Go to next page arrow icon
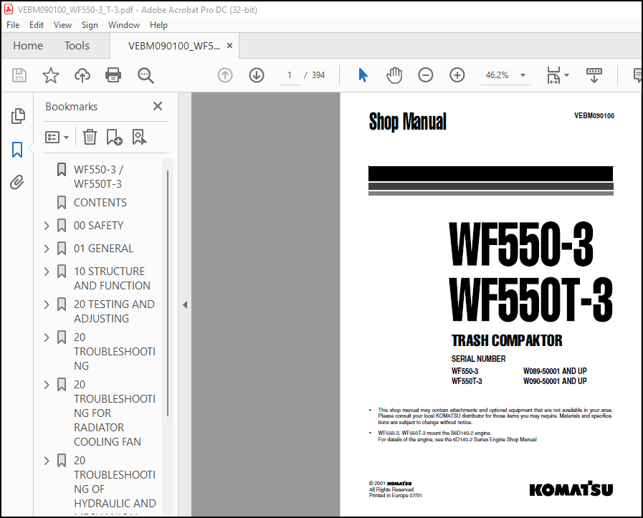This screenshot has width=643, height=518. pos(257,75)
